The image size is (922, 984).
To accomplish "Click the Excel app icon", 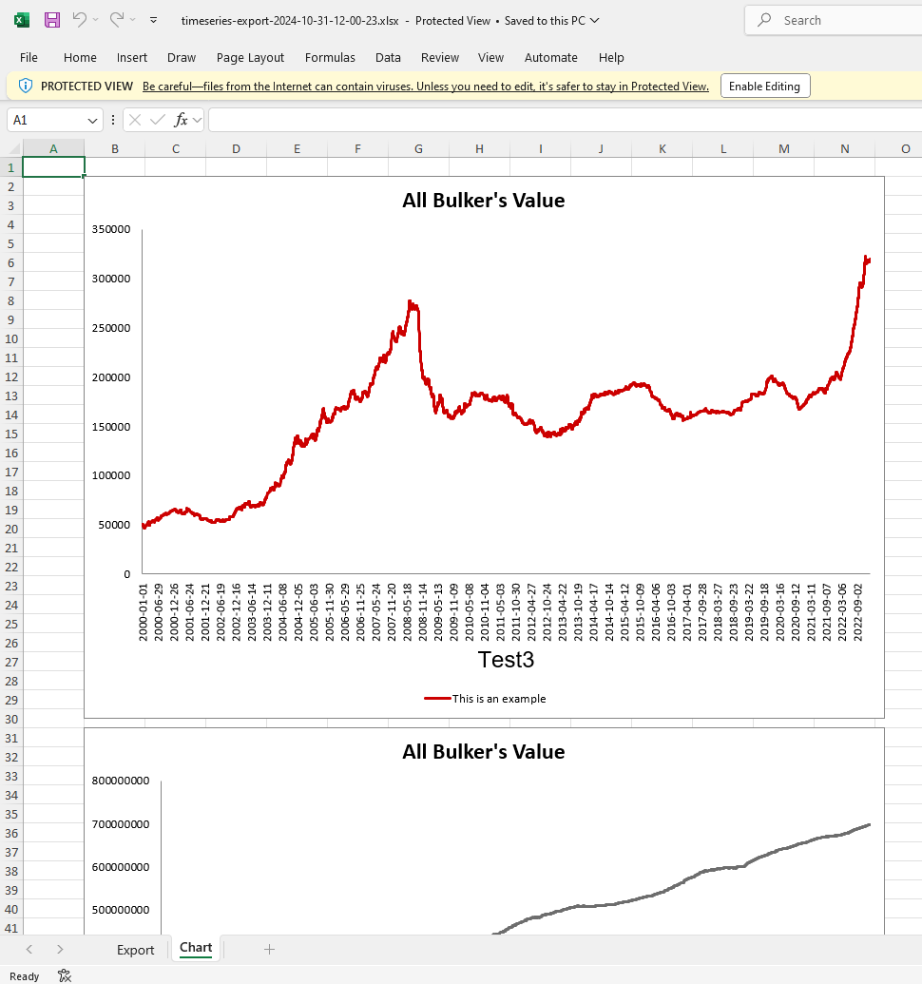I will pyautogui.click(x=20, y=20).
